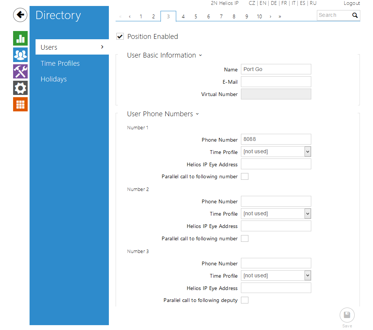
Task: Uncheck the Position Enabled checkbox
Action: (120, 37)
